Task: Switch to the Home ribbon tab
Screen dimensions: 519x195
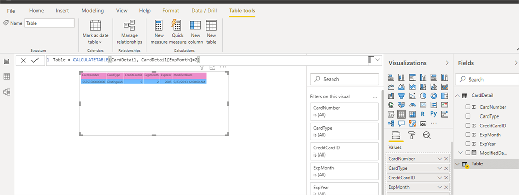Action: click(x=36, y=11)
